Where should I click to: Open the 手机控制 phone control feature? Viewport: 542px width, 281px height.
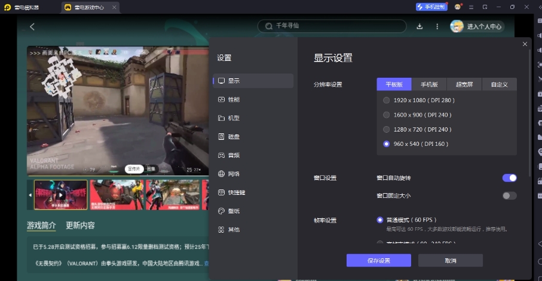click(x=431, y=7)
